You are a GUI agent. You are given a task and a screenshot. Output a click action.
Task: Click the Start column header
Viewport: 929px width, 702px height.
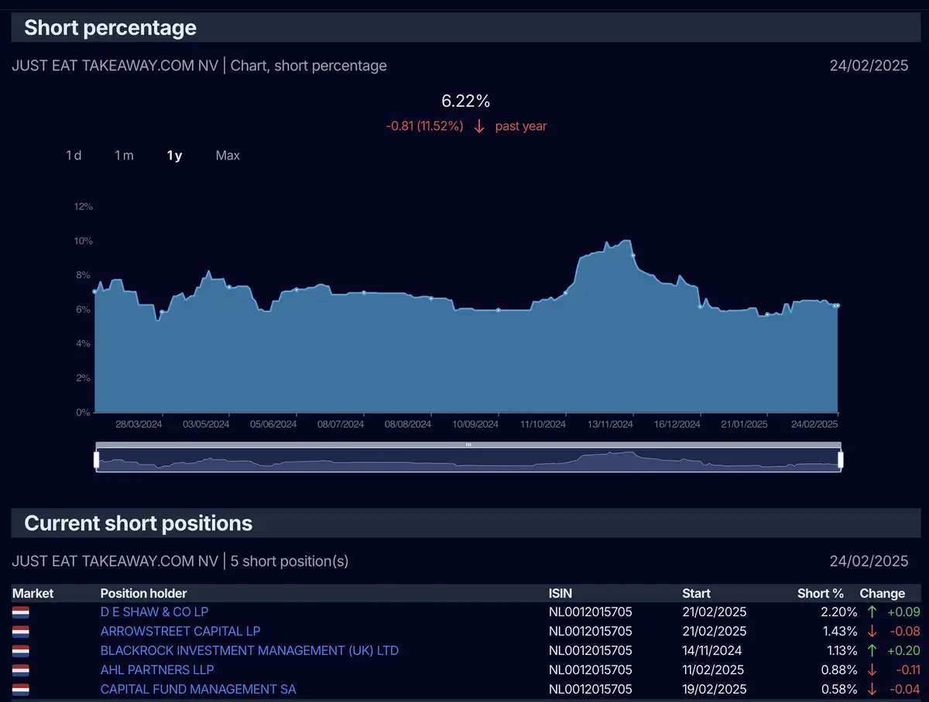(697, 593)
